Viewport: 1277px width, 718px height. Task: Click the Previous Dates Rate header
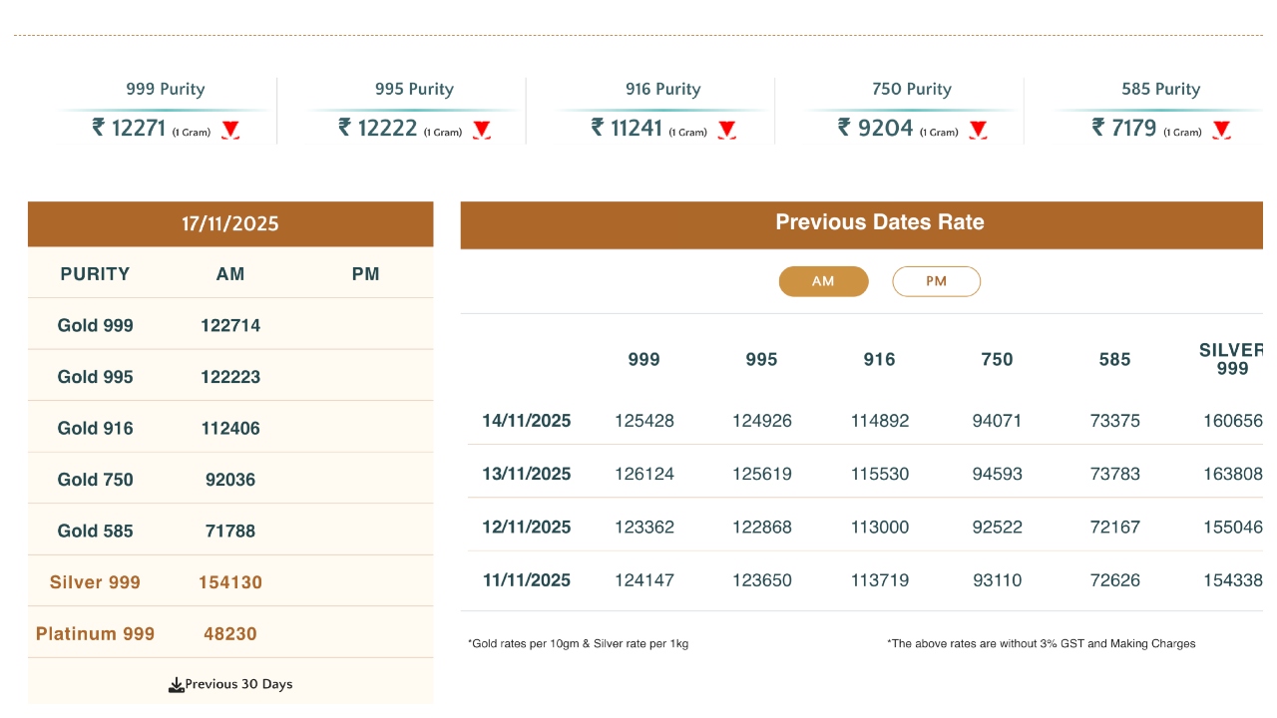pyautogui.click(x=879, y=223)
